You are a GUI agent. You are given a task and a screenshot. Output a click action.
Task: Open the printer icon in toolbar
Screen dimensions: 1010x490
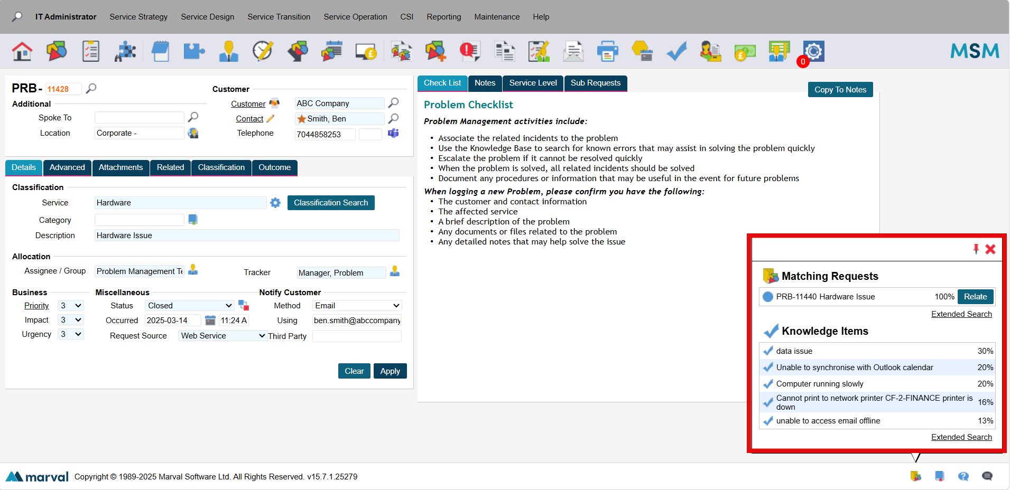[x=607, y=52]
